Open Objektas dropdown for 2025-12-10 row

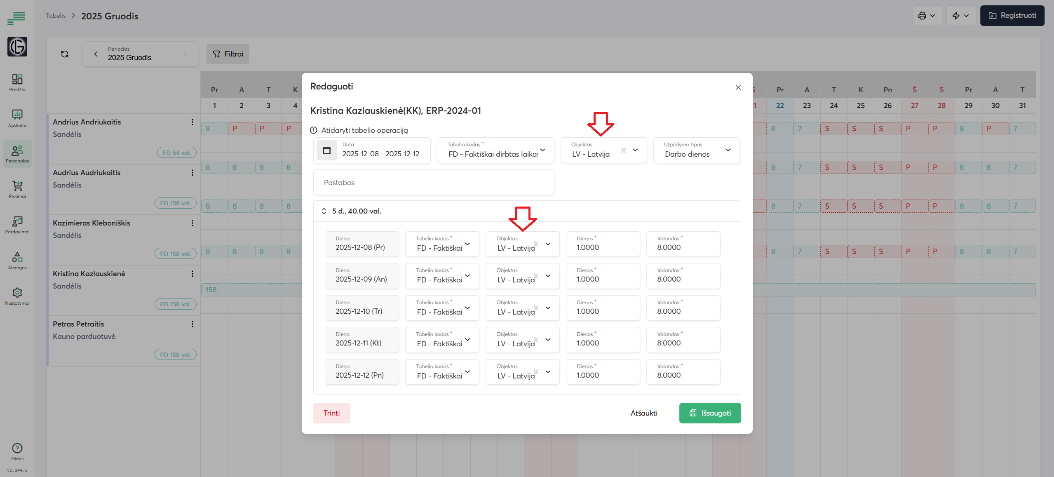pos(548,308)
